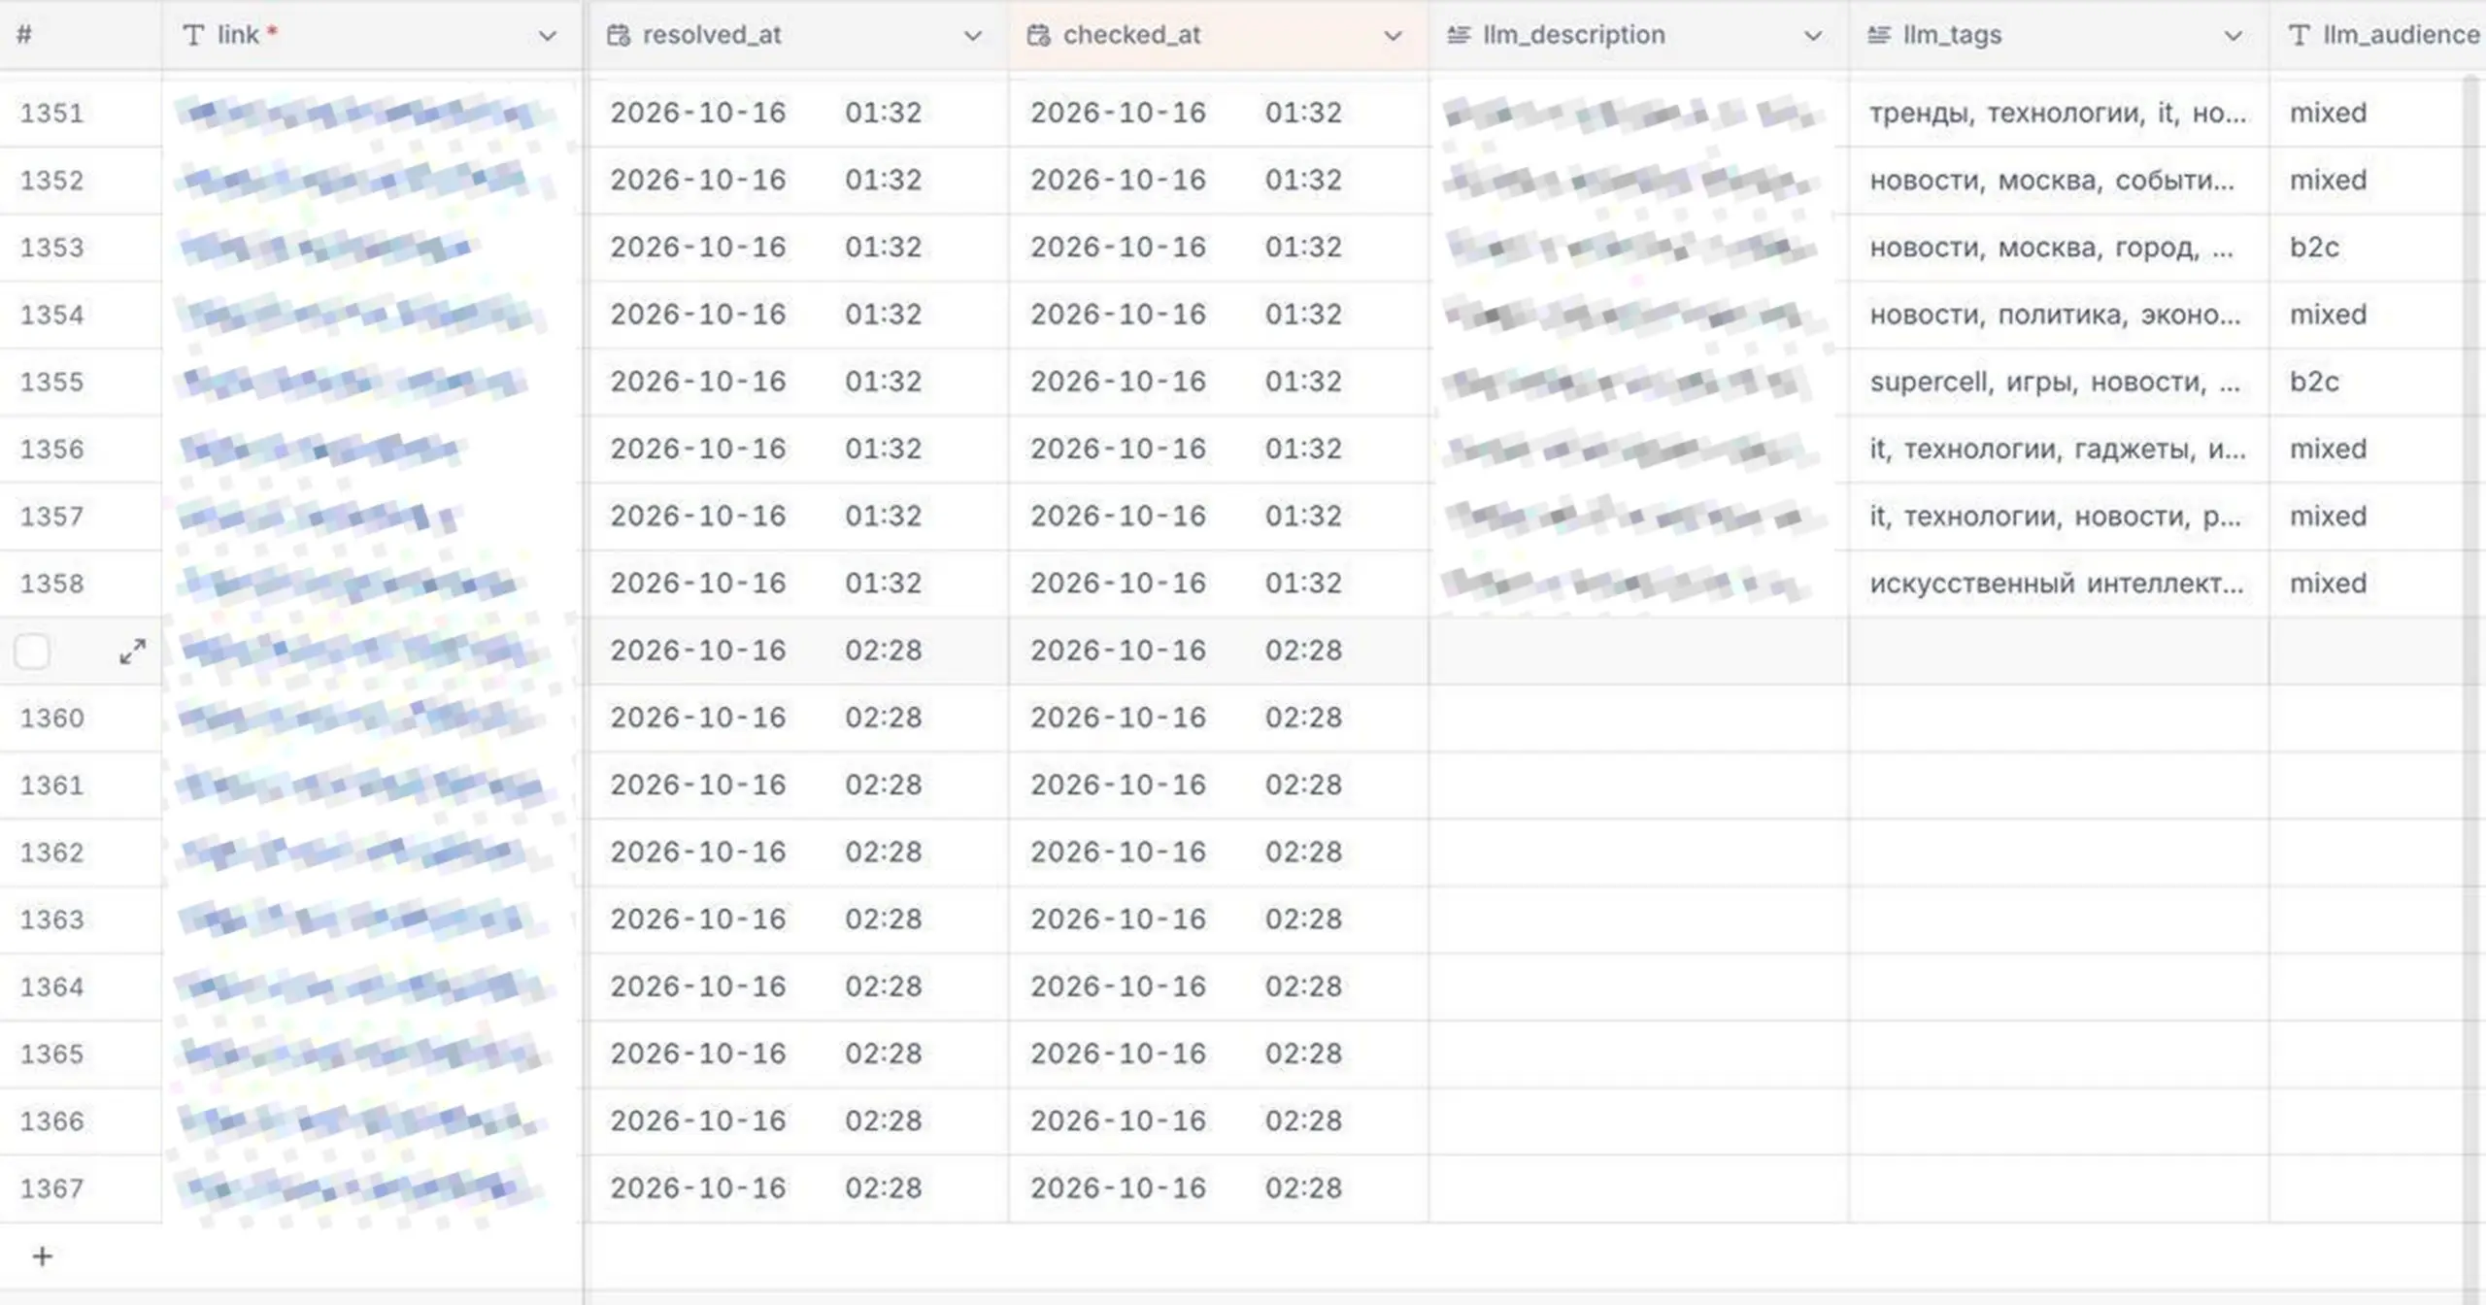Viewport: 2486px width, 1305px height.
Task: Select the checked_at column header label
Action: (x=1131, y=35)
